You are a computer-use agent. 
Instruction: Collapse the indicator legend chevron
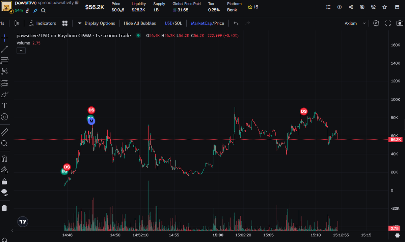pyautogui.click(x=21, y=50)
